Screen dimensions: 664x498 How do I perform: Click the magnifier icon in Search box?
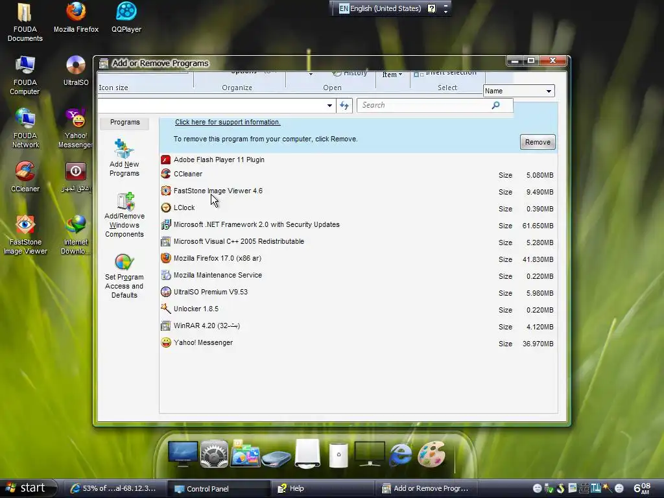pos(495,105)
